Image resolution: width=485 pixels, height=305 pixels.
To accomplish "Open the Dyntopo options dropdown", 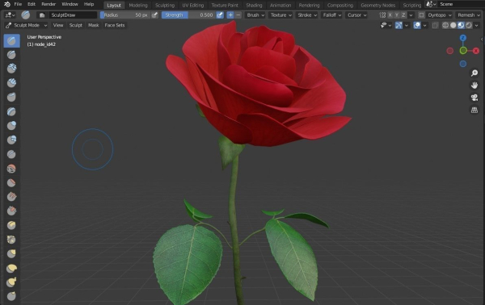I will (x=440, y=15).
